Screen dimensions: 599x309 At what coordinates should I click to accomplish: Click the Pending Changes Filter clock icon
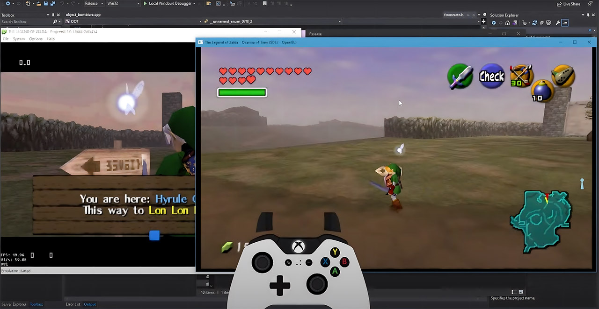click(x=525, y=22)
